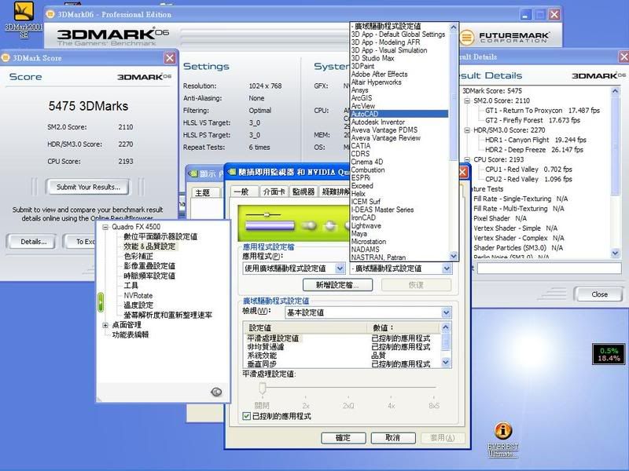Select 平滑處理設定值 row in settings list
This screenshot has width=629, height=471.
341,338
